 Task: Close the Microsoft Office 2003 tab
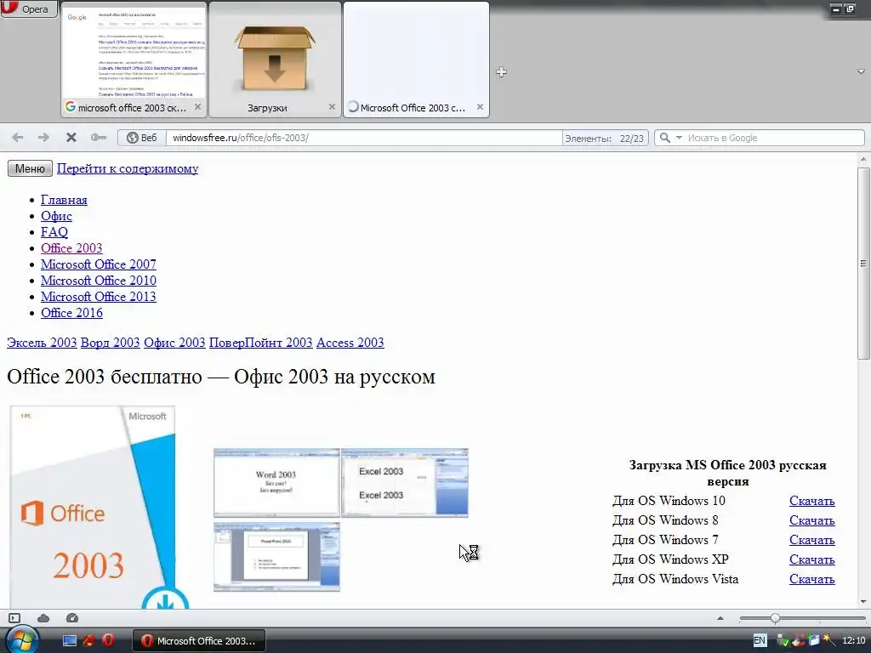480,106
